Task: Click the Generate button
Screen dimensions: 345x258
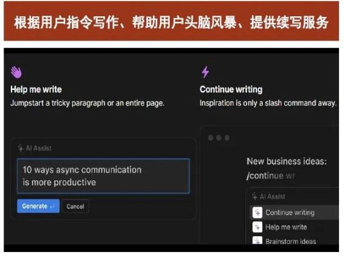Action: click(38, 206)
